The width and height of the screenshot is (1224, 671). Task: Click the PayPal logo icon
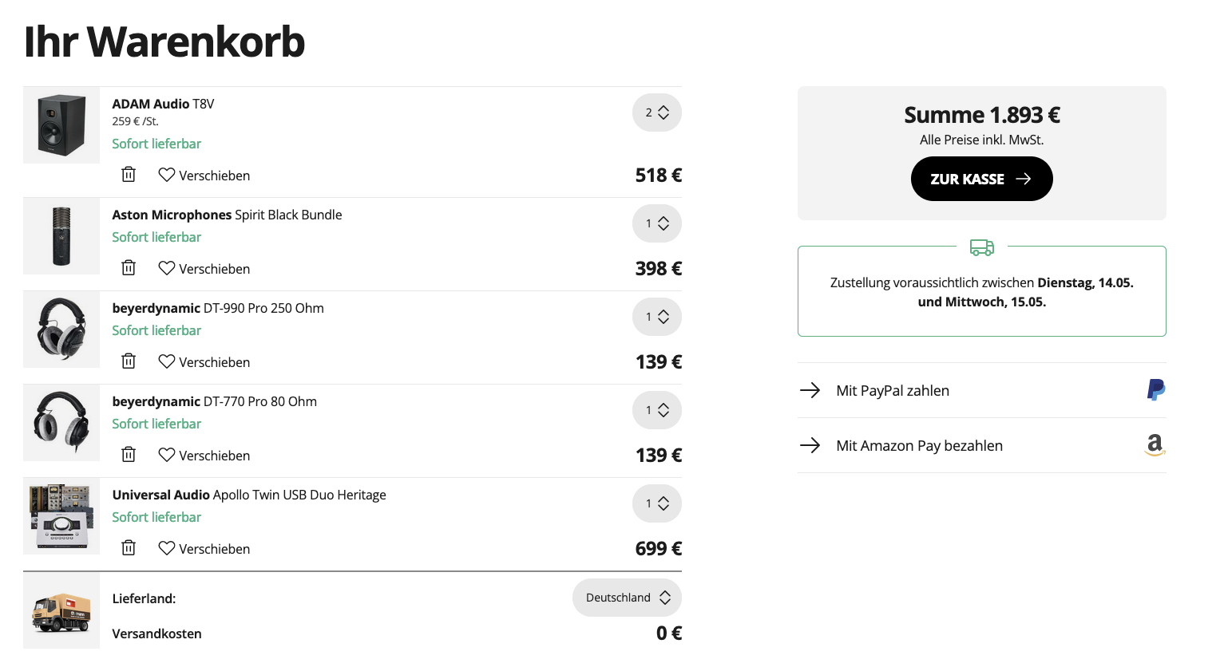coord(1155,390)
